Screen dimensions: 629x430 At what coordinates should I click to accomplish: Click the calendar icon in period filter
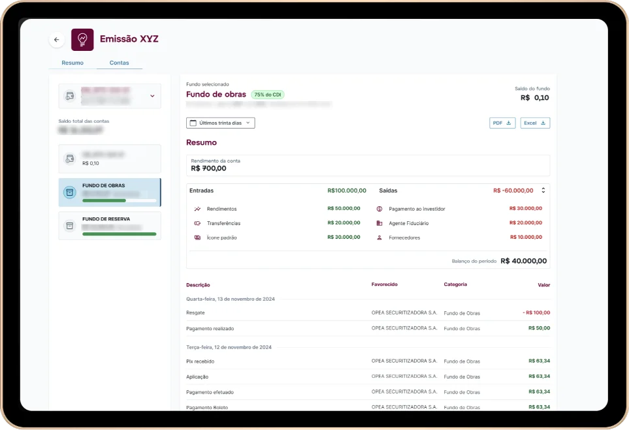193,123
